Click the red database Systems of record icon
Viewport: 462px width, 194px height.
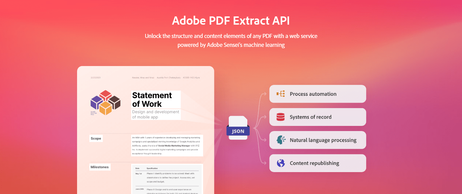click(x=281, y=117)
